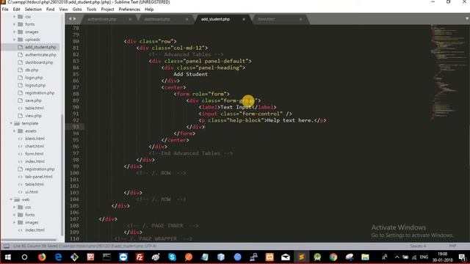Open blank.html in template folder
The height and width of the screenshot is (264, 470).
click(x=35, y=139)
